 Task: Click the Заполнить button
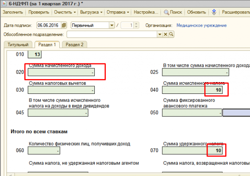click(13, 12)
